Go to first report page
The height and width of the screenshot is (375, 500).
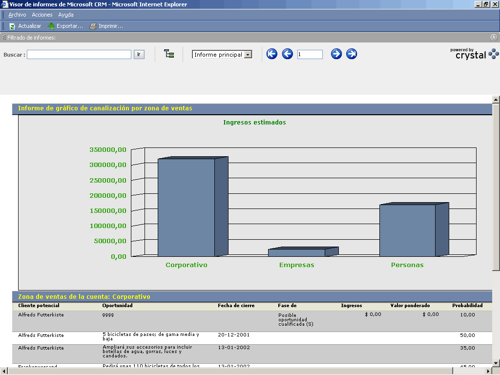271,54
